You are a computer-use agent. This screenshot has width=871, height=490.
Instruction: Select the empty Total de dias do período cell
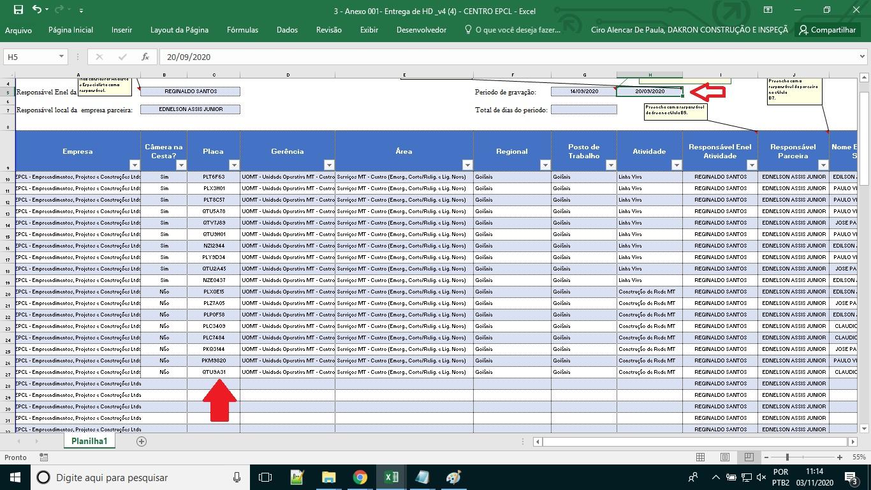(584, 109)
